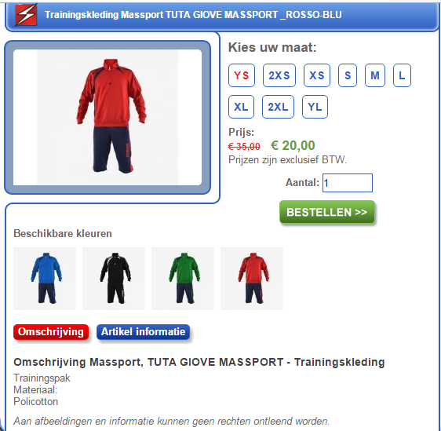Click the green BESTELLEN button

coord(327,212)
